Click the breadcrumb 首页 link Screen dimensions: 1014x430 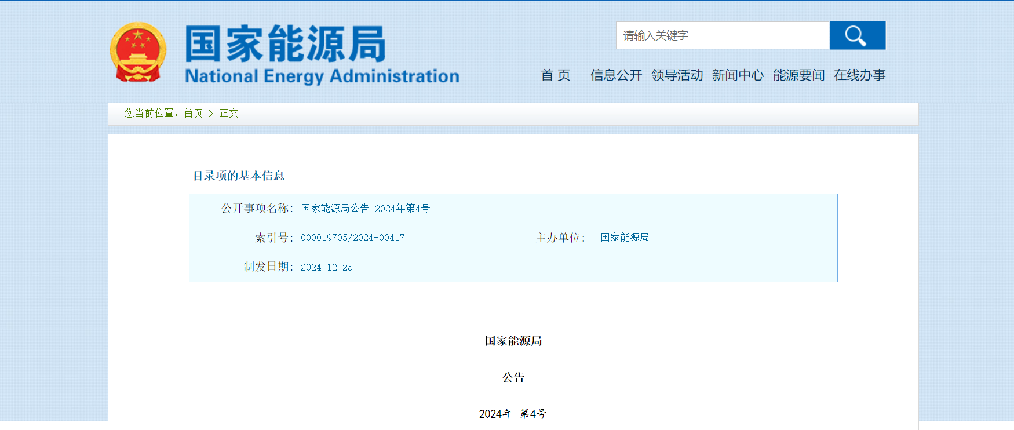tap(193, 113)
